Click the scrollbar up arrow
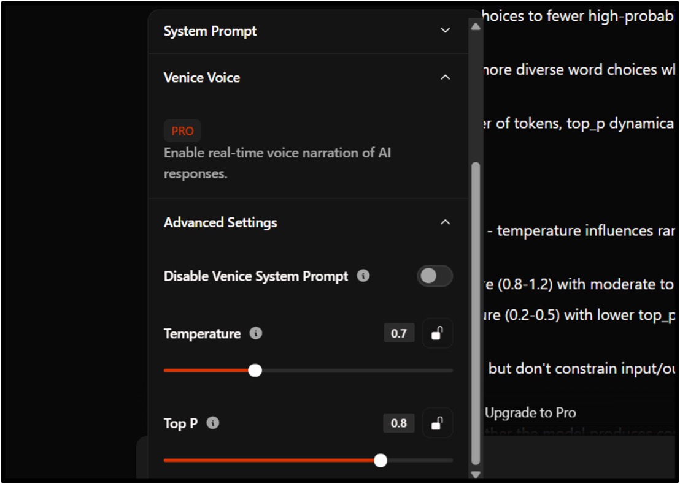680x484 pixels. coord(476,25)
